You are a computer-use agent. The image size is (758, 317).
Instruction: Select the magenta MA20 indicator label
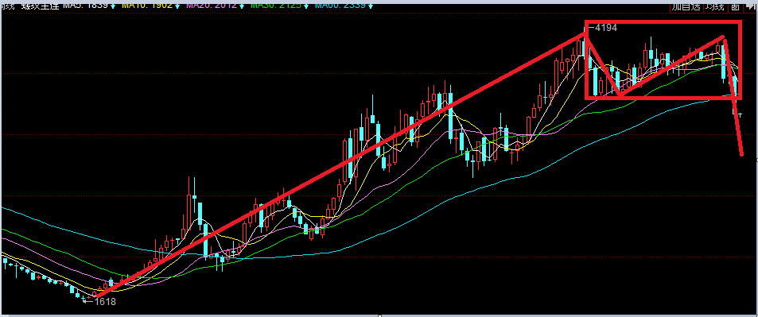pos(212,5)
